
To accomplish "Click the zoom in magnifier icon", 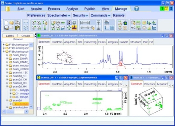I will click(x=53, y=28).
